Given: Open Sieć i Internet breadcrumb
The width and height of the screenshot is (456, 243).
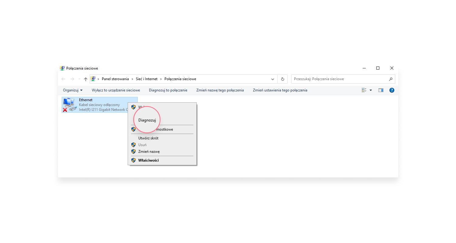Looking at the screenshot, I should click(147, 79).
